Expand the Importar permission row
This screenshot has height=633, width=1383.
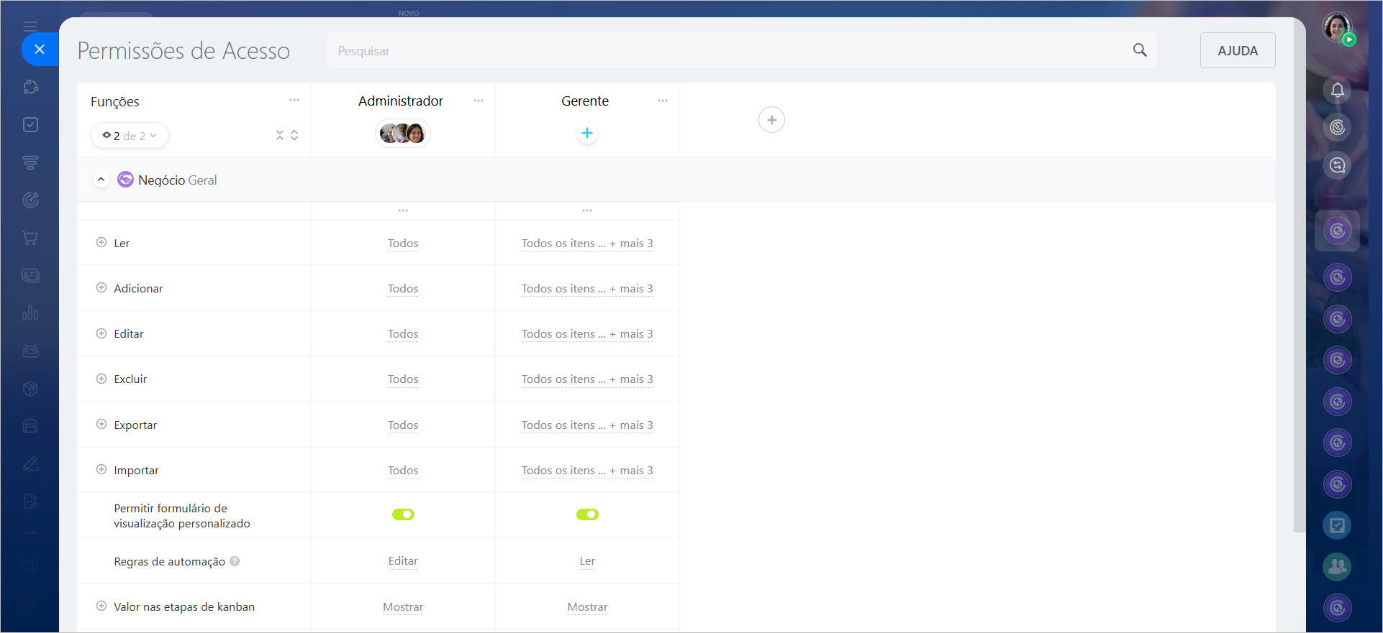pos(101,470)
